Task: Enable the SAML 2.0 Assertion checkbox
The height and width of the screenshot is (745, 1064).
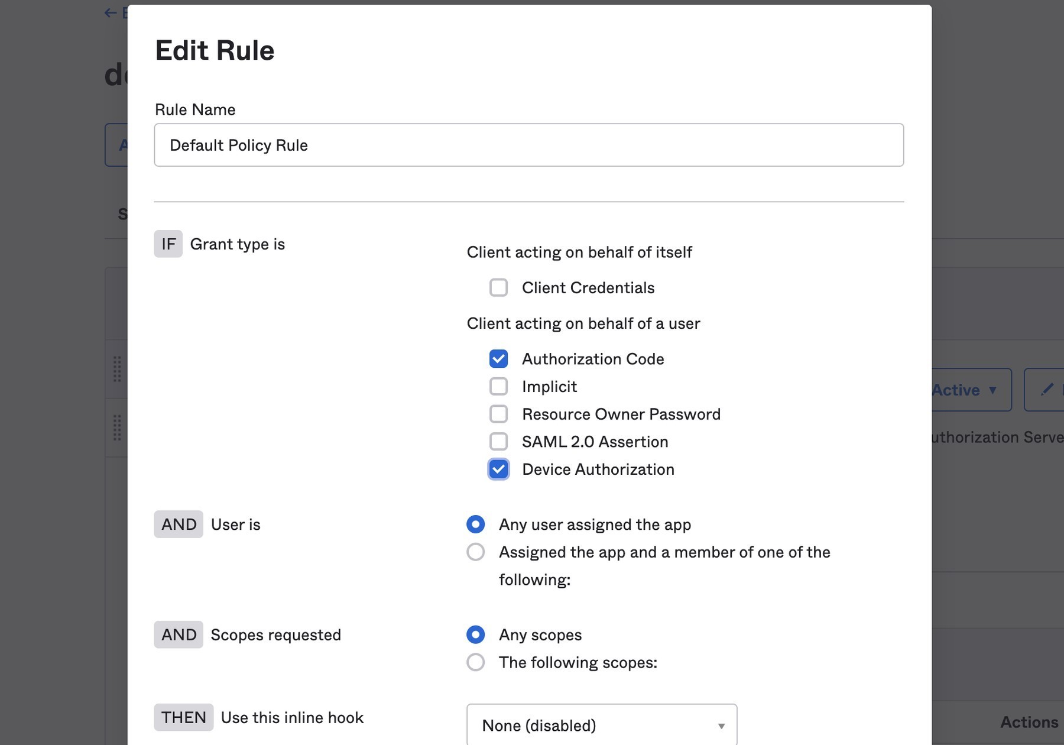Action: coord(498,442)
